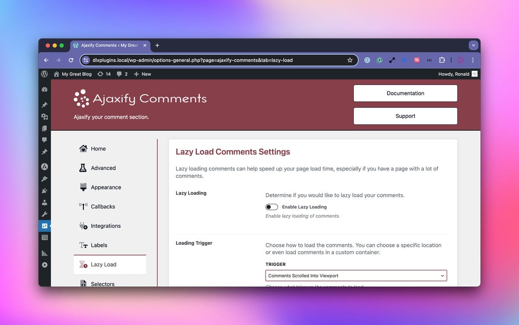
Task: Open the Comments bubble icon in sidebar
Action: click(45, 140)
